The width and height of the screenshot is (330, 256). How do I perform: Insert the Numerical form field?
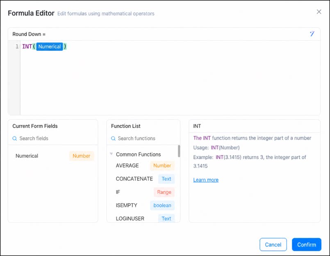click(x=53, y=156)
